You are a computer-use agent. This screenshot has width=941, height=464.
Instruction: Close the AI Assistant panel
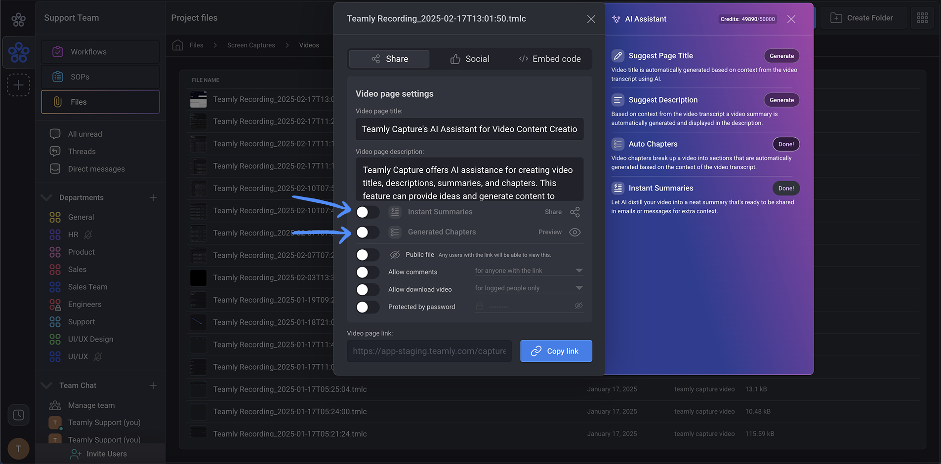(x=791, y=19)
